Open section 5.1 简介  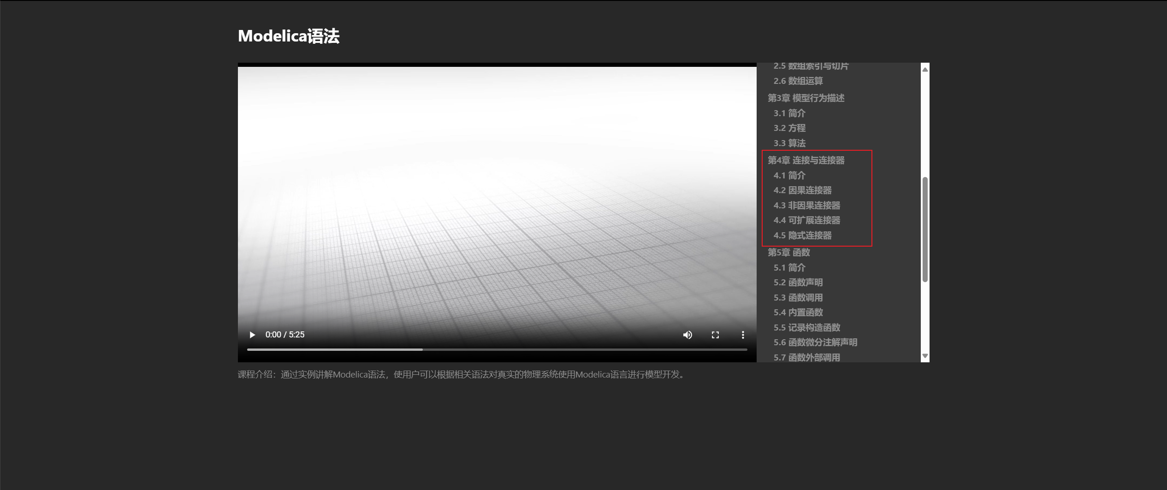(x=789, y=267)
